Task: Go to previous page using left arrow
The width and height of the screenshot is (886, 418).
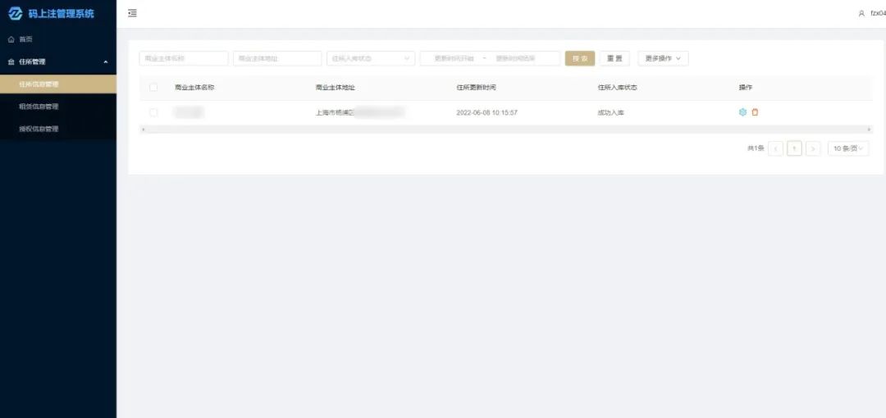Action: pos(775,148)
